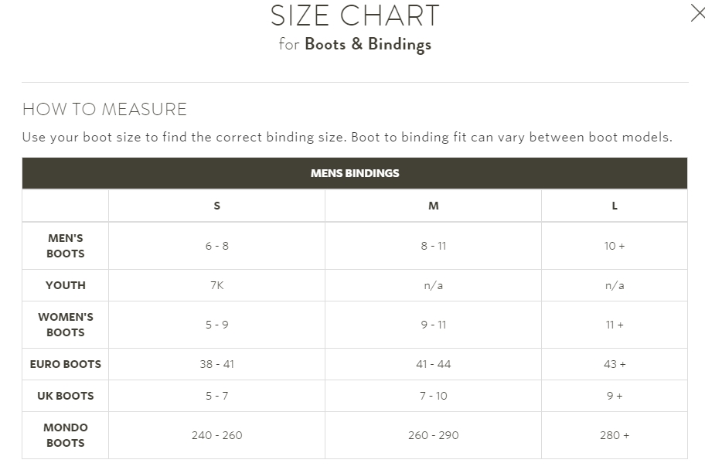705x470 pixels.
Task: Click the 6 - 8 men's boots cell
Action: tap(216, 246)
